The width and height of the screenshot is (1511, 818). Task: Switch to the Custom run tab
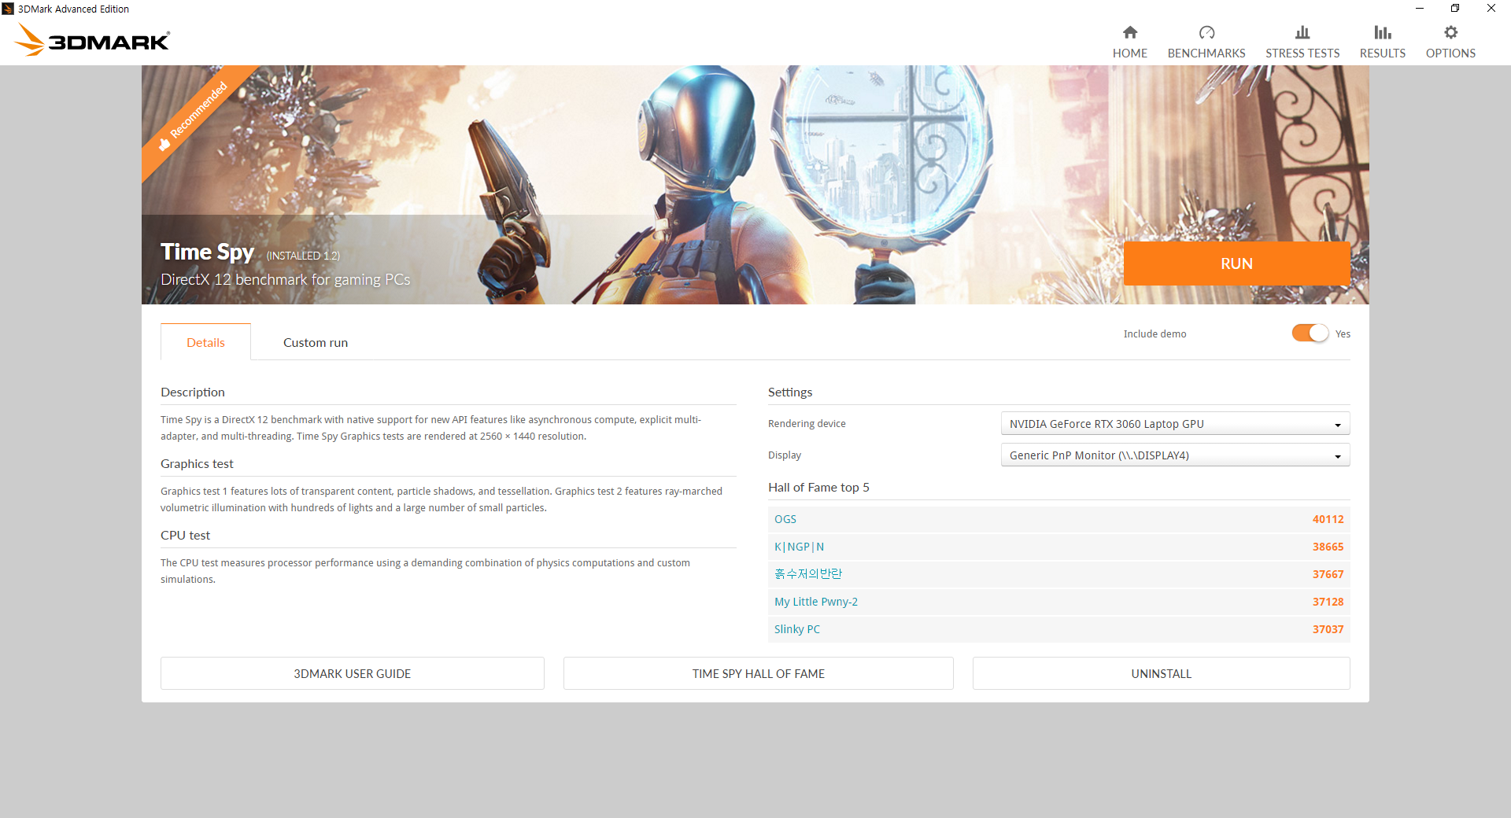pos(316,342)
